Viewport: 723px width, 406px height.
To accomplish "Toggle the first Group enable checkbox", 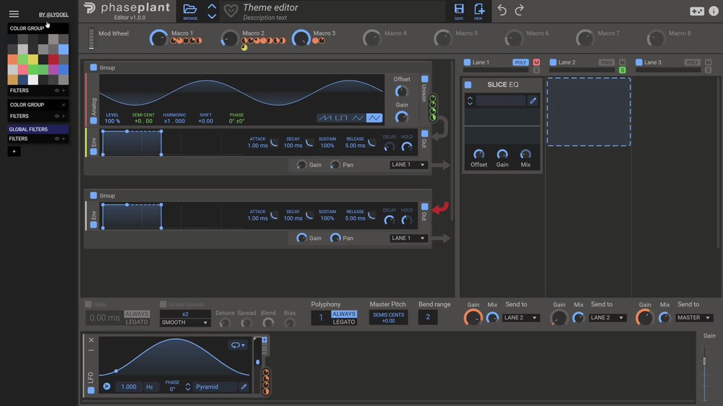I will pos(93,67).
